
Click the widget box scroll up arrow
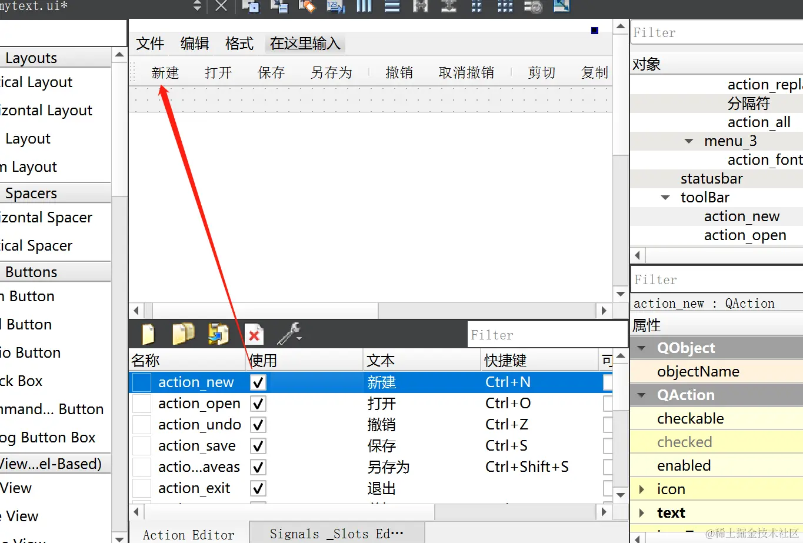coord(119,55)
